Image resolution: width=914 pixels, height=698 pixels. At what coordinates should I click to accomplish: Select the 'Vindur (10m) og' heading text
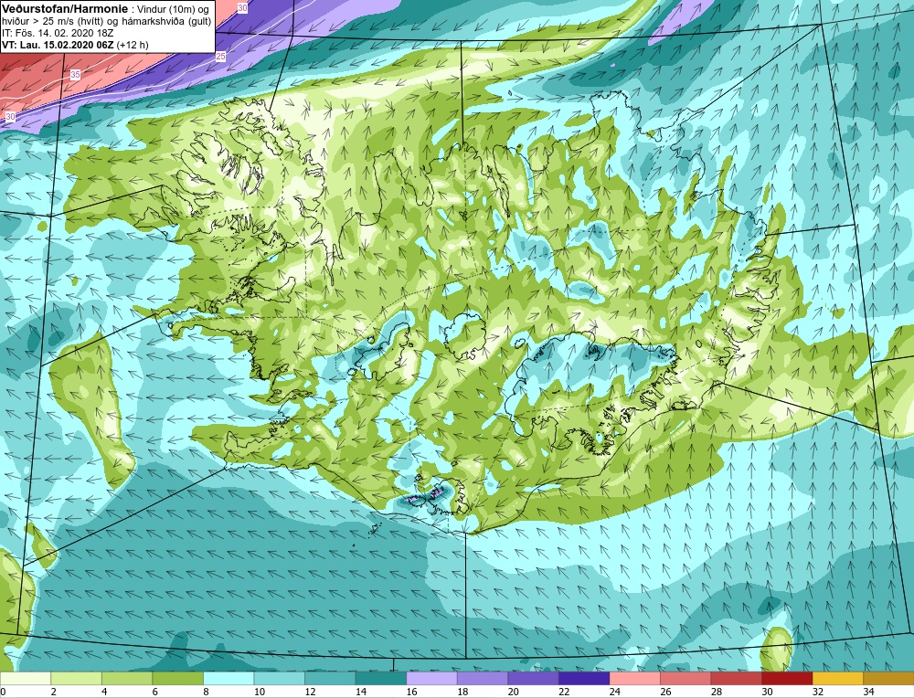pos(173,8)
